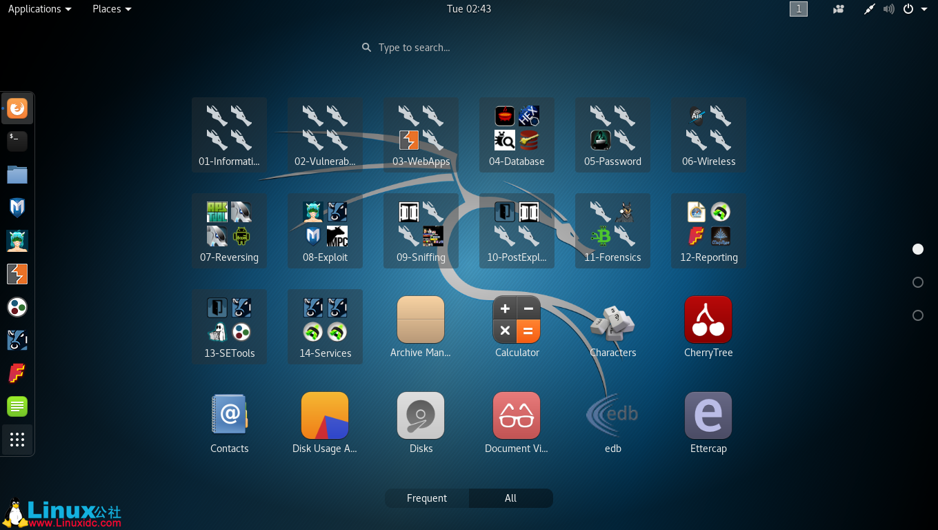The height and width of the screenshot is (530, 938).
Task: Expand the 01-Information Gathering folder
Action: tap(229, 135)
